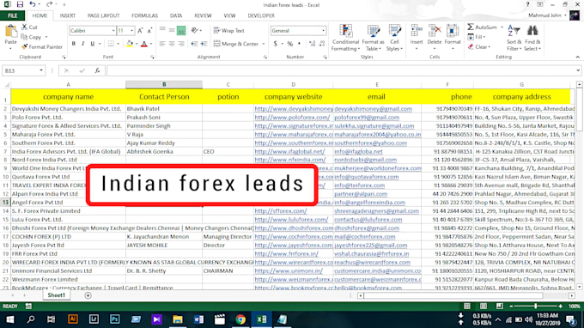Switch to Page Layout view in status bar
Screen dimensions: 584x328
483,306
